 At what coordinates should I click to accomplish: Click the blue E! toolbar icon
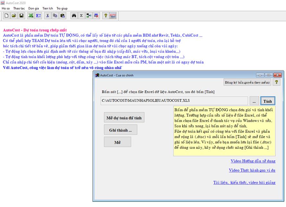tap(38, 15)
